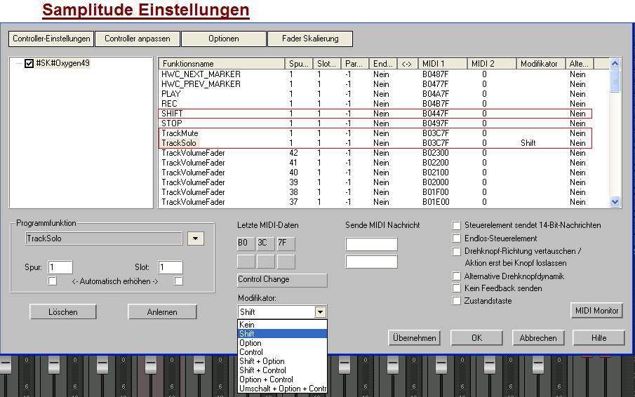This screenshot has width=635, height=397.
Task: Click the Löschen button
Action: (62, 312)
